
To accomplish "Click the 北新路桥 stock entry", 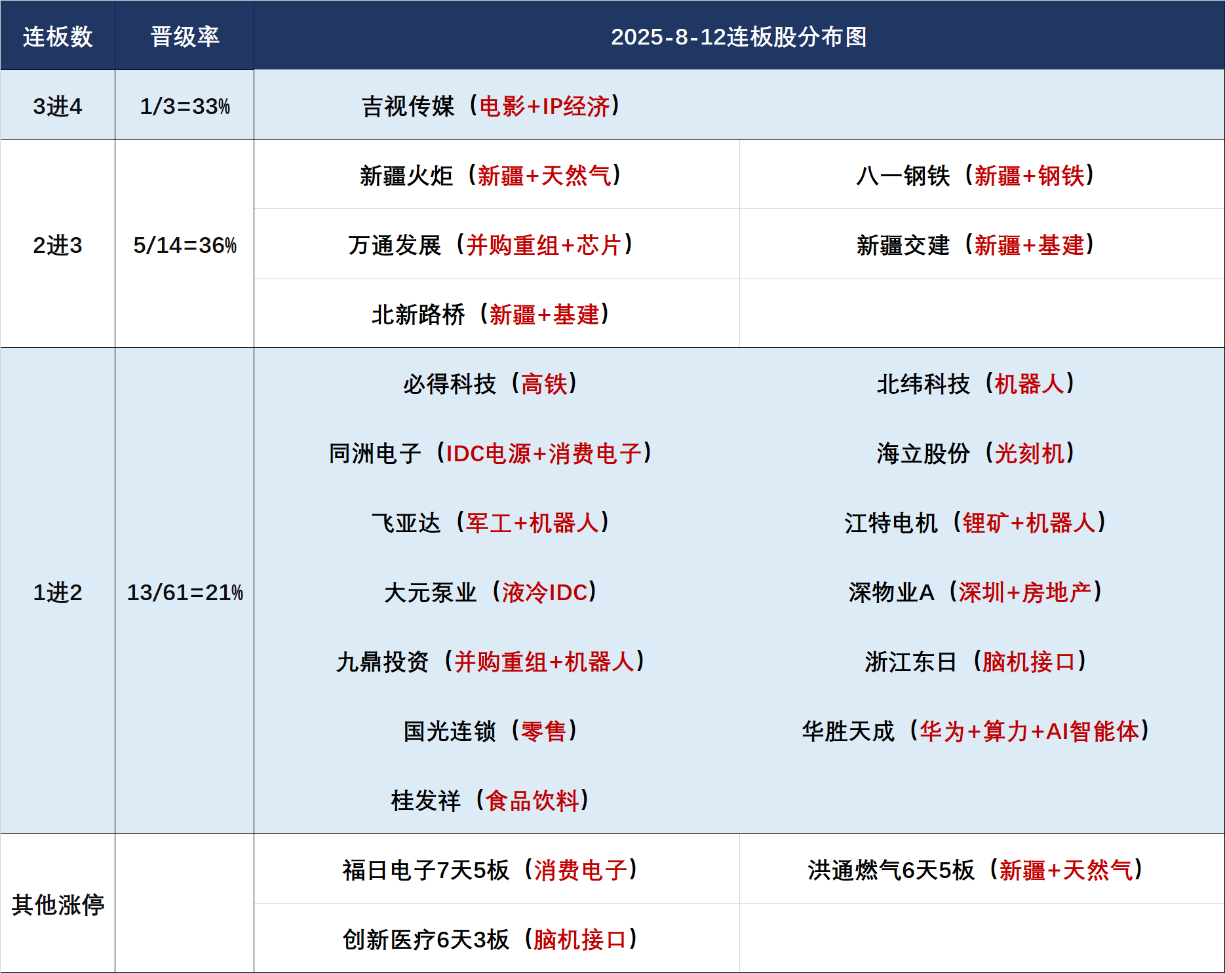I will coord(491,315).
